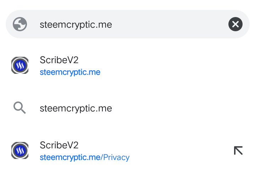Fill address bar using diagonal arrow icon
255x170 pixels.
pos(238,150)
